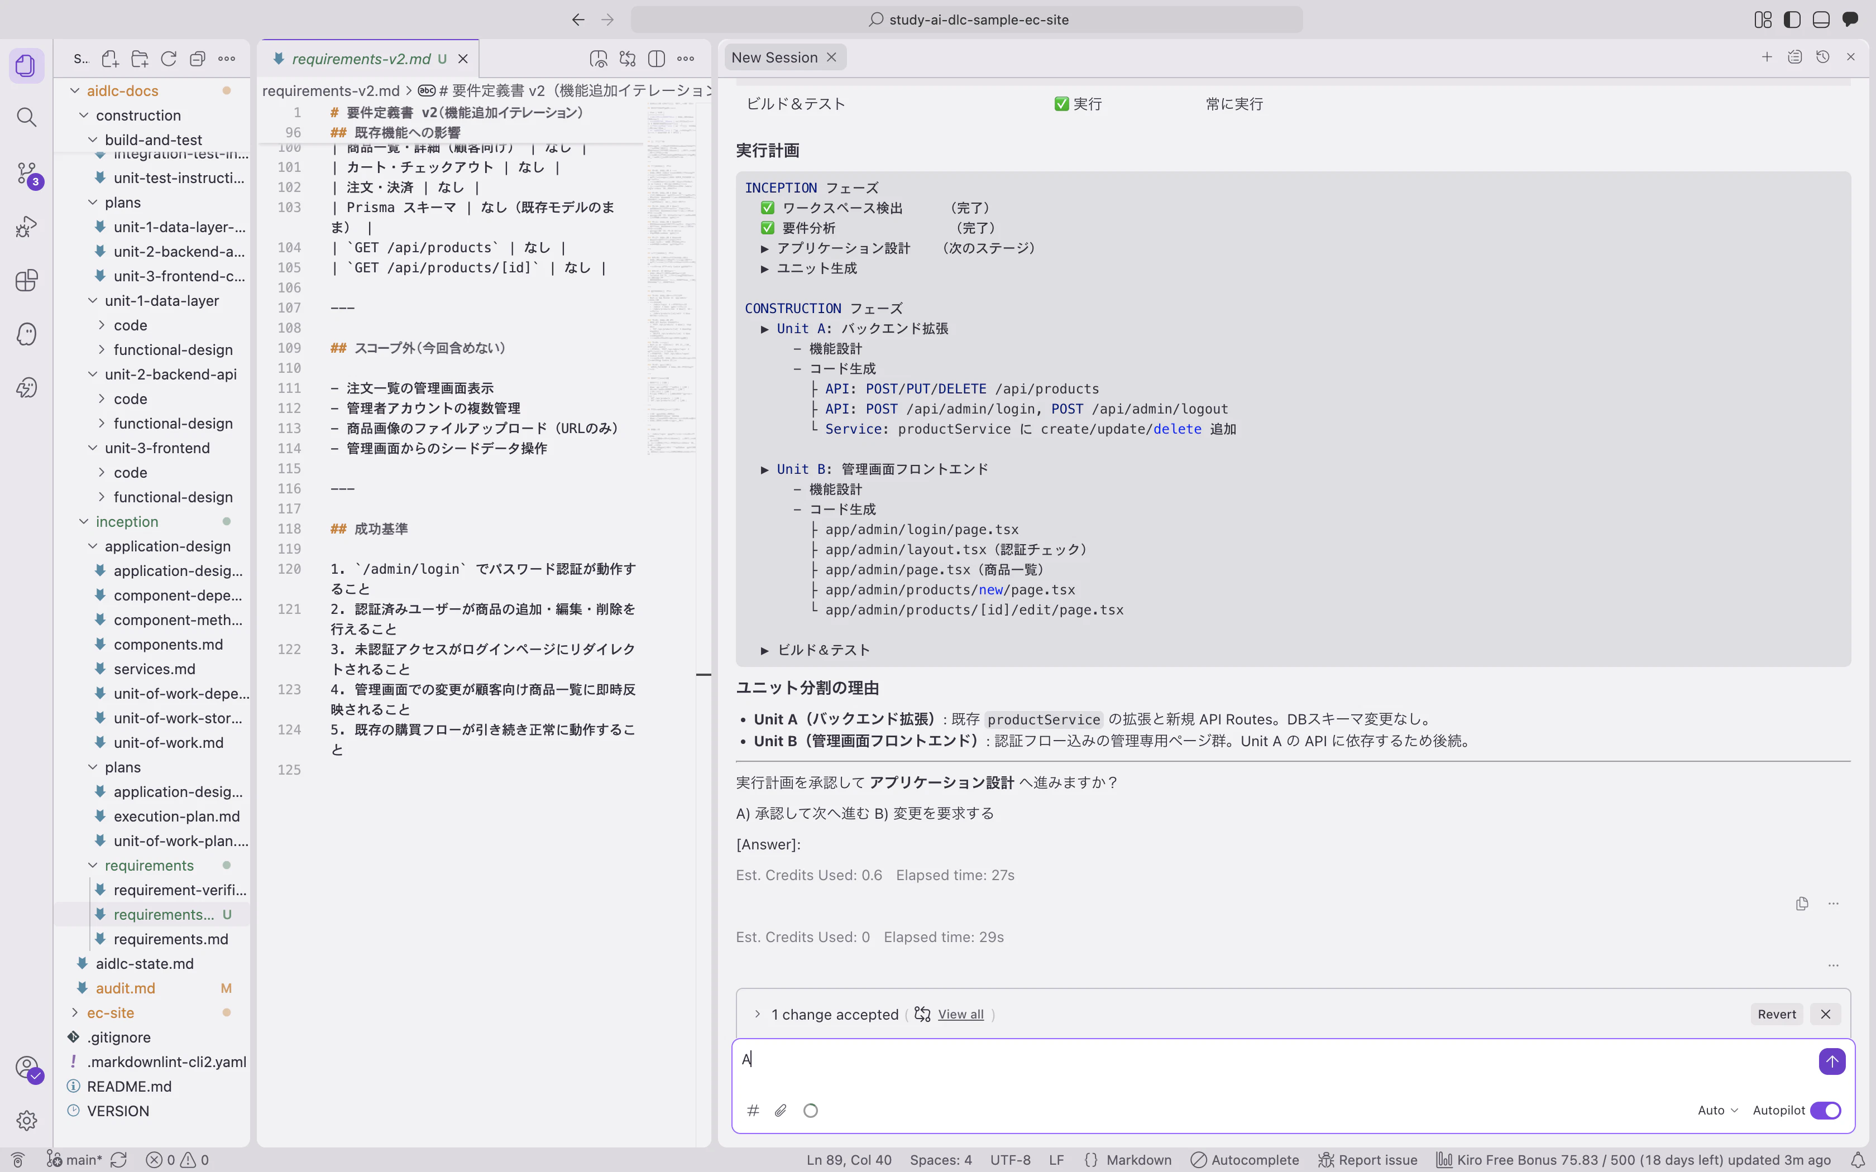
Task: Open the Manage settings gear
Action: (26, 1120)
